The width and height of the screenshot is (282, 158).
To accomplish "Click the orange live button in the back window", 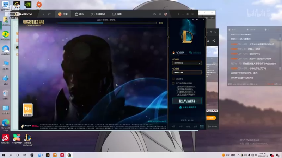I will (211, 118).
